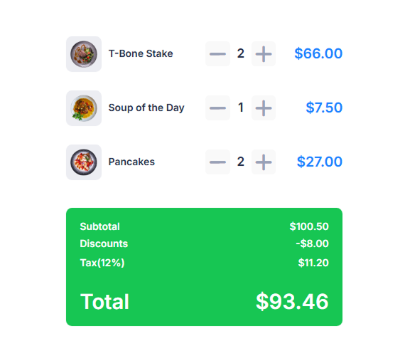Click the Subtotal amount $100.50
Screen dimensions: 405x356
309,226
